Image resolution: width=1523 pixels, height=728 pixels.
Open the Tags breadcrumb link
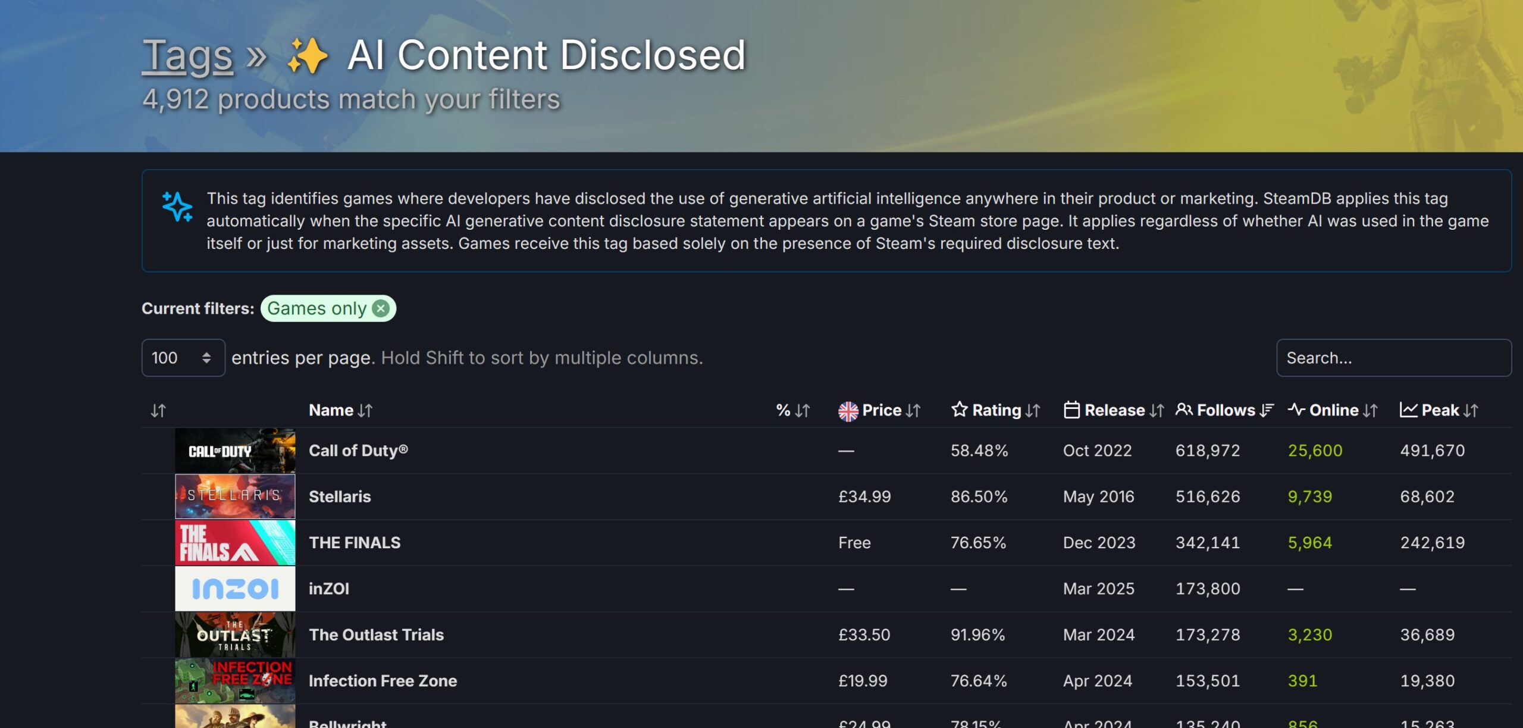coord(187,55)
